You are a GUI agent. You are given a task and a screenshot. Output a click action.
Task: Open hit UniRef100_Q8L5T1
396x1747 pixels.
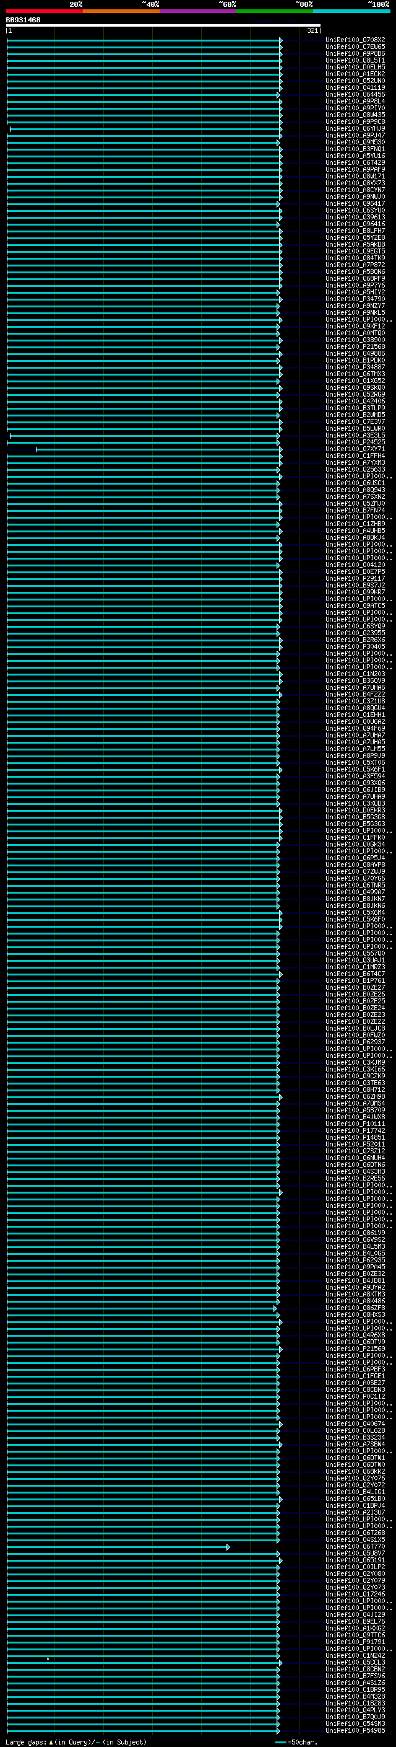click(x=355, y=60)
